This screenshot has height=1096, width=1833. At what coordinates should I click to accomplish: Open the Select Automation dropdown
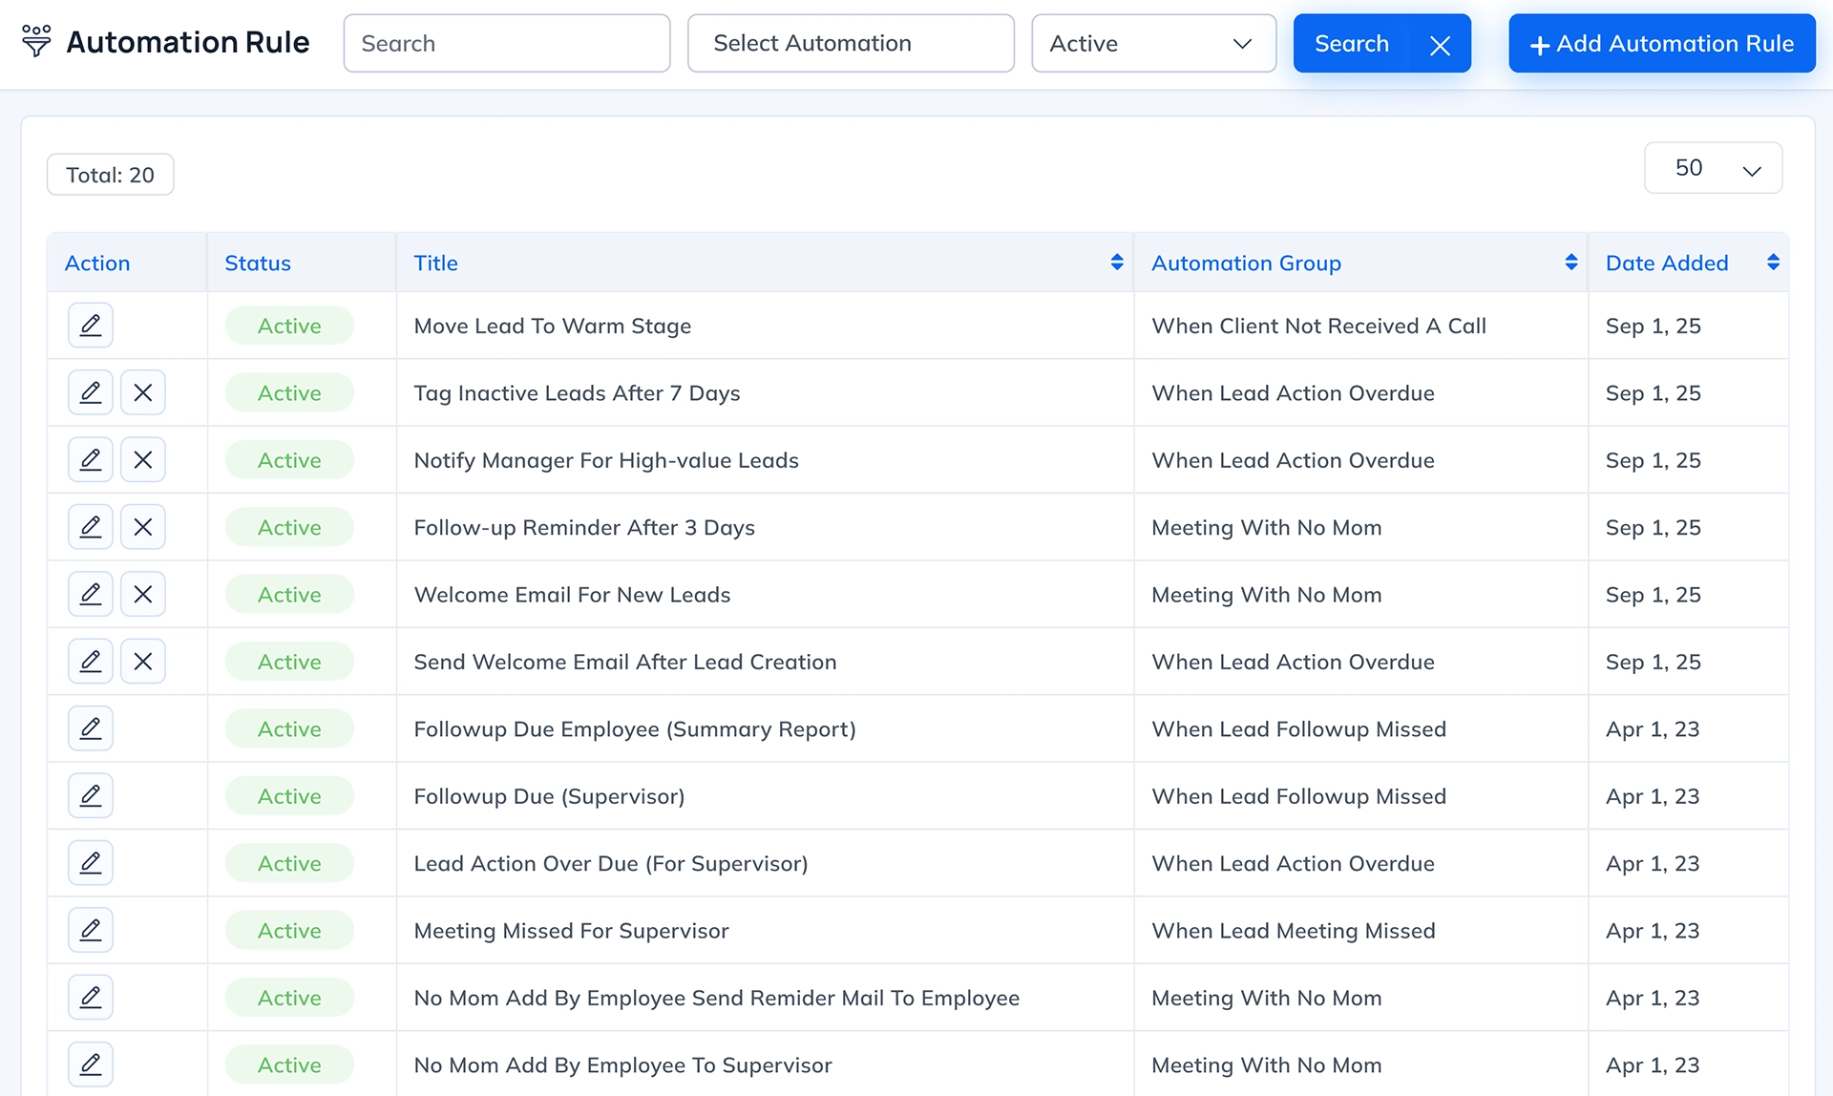click(x=850, y=44)
